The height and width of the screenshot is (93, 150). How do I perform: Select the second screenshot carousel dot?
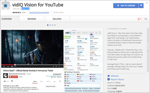(50, 25)
